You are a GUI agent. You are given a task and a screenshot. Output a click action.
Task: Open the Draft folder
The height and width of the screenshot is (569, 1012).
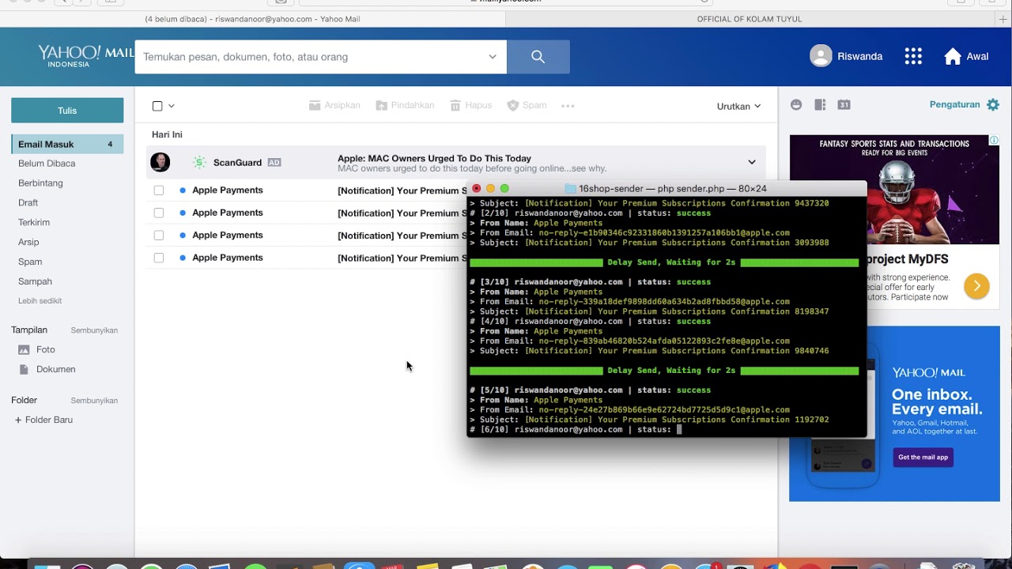(28, 203)
